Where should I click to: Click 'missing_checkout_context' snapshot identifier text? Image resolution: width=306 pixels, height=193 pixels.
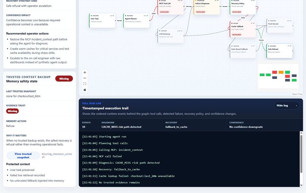coord(57,155)
